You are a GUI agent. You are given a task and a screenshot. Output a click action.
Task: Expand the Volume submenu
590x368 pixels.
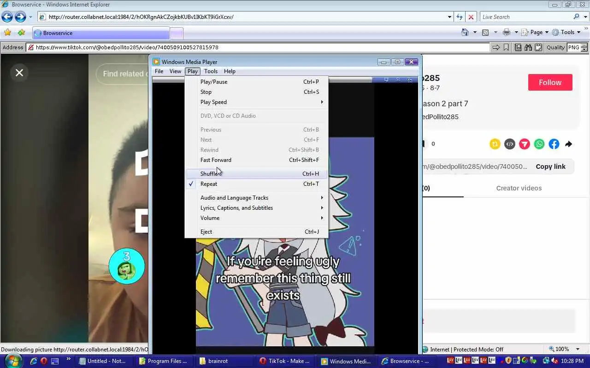256,218
